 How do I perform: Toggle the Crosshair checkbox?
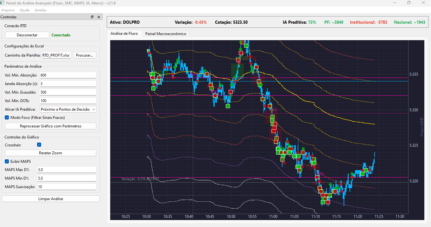39,145
